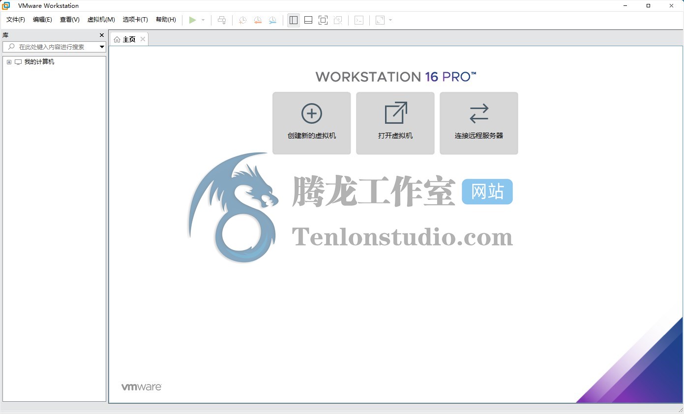The image size is (684, 414).
Task: Click the console view toolbar icon
Action: [x=359, y=20]
